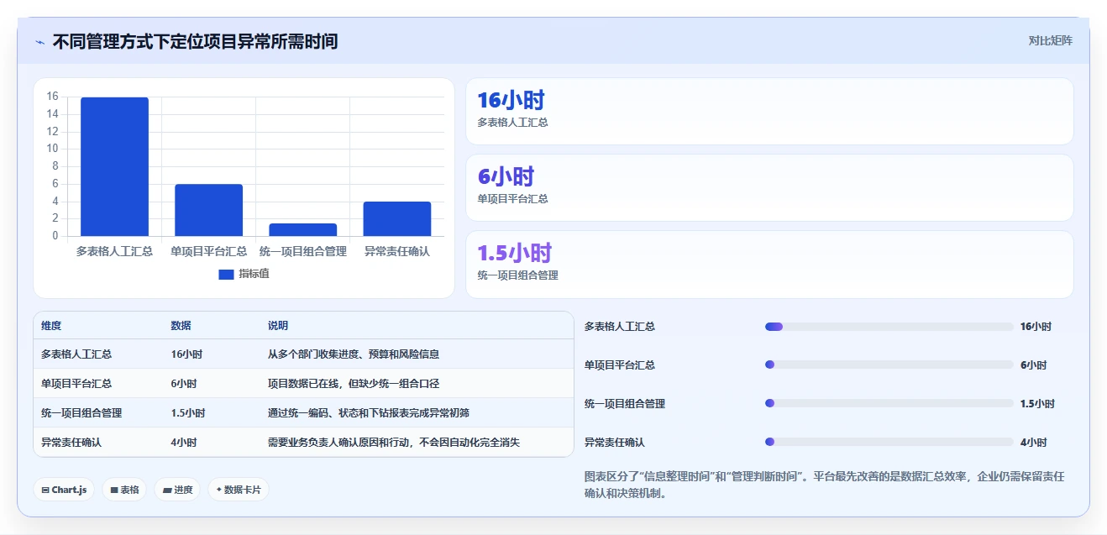The width and height of the screenshot is (1107, 535).
Task: Click the 6小时 data card
Action: pos(769,187)
